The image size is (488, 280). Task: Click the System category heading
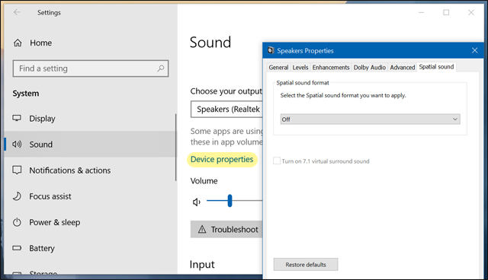26,94
